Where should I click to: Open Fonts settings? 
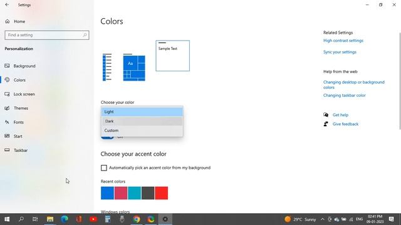point(14,122)
